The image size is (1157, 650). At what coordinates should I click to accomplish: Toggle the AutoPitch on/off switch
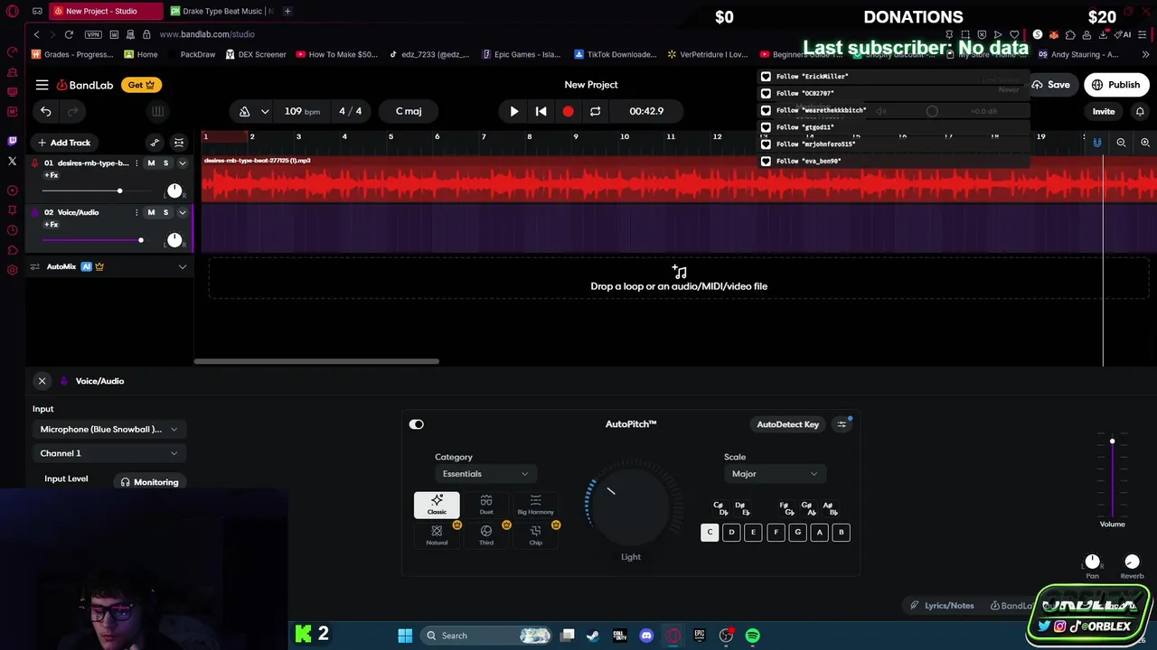417,424
